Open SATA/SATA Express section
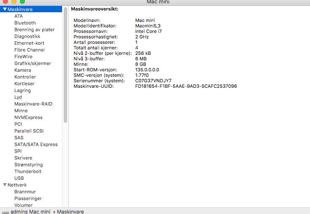310x214 pixels. (36, 144)
